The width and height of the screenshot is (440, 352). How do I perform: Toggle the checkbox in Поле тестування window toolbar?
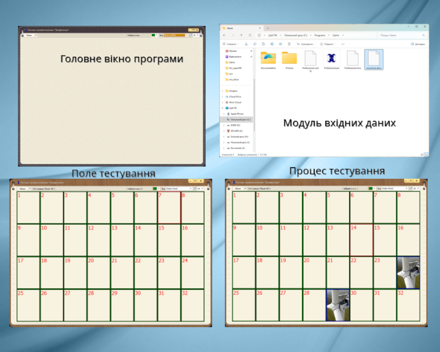coord(195,189)
